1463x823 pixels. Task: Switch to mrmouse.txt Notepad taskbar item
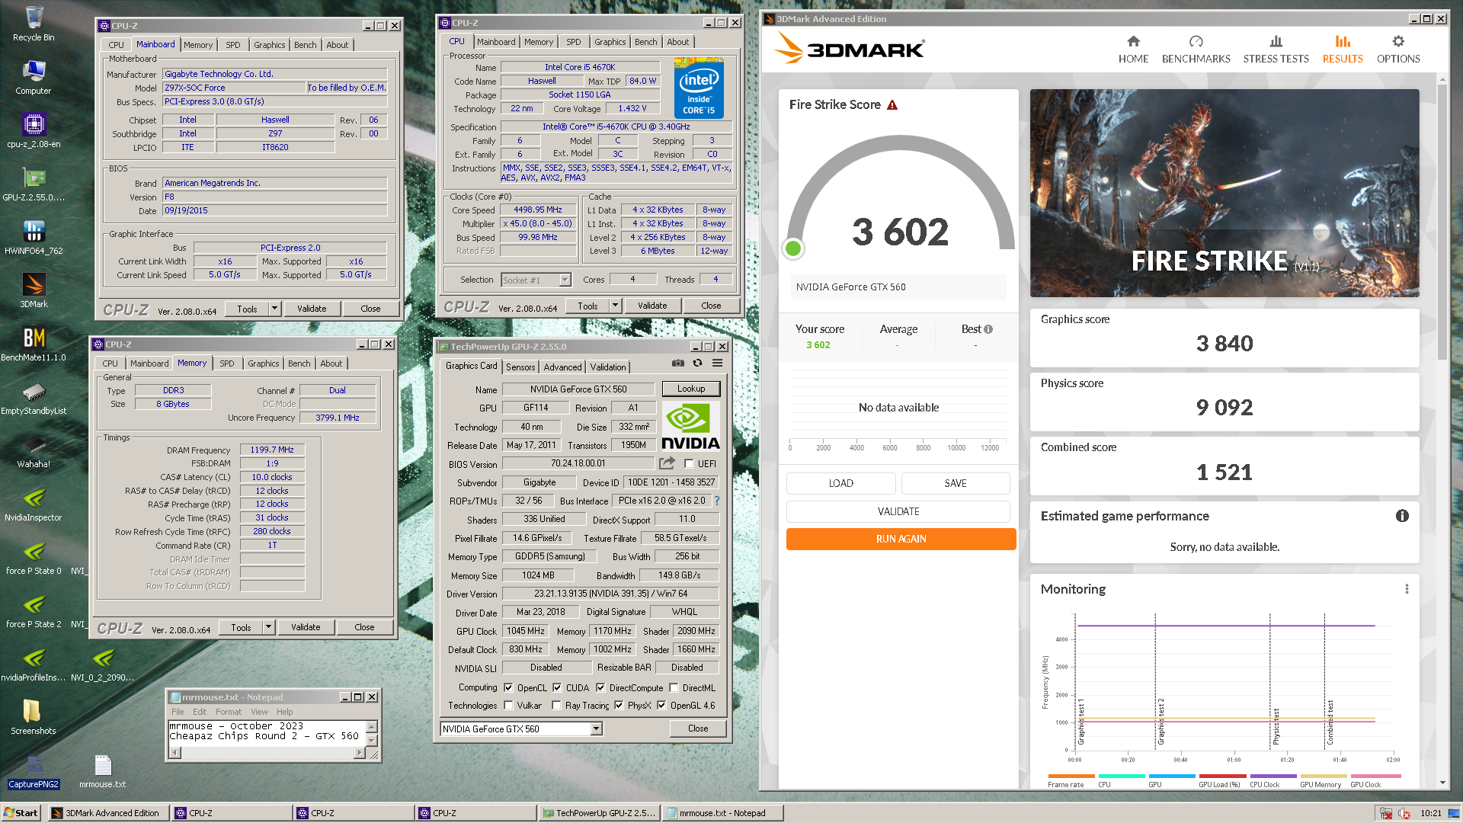[722, 813]
